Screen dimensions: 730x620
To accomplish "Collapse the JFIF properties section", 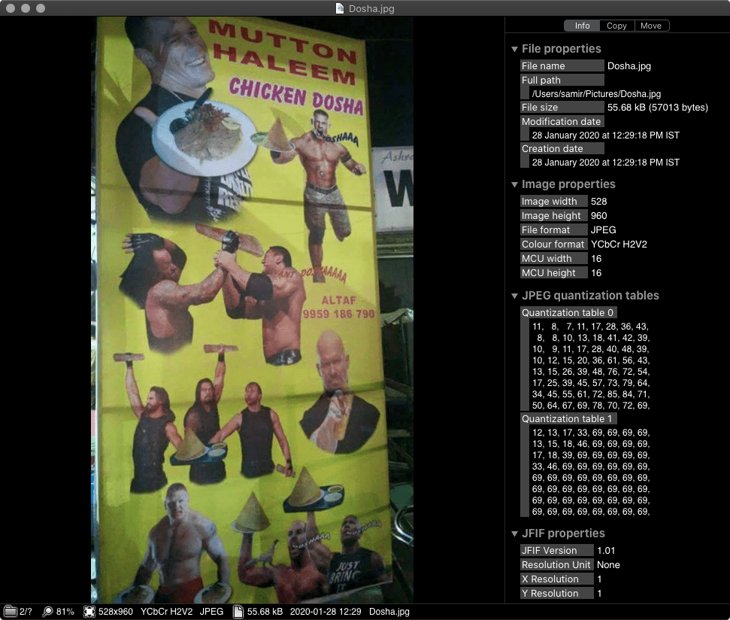I will point(514,533).
